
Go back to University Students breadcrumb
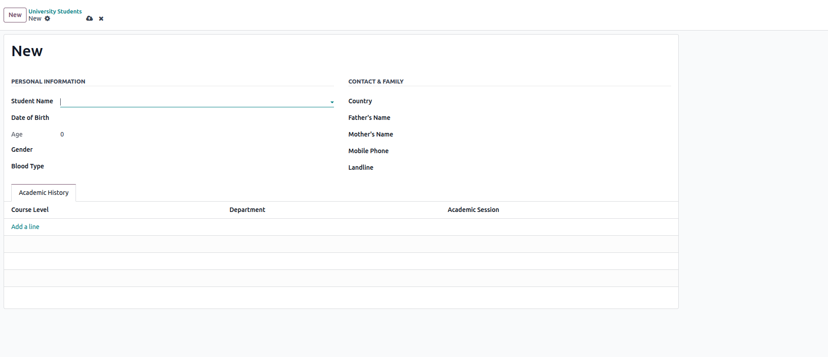click(x=55, y=11)
